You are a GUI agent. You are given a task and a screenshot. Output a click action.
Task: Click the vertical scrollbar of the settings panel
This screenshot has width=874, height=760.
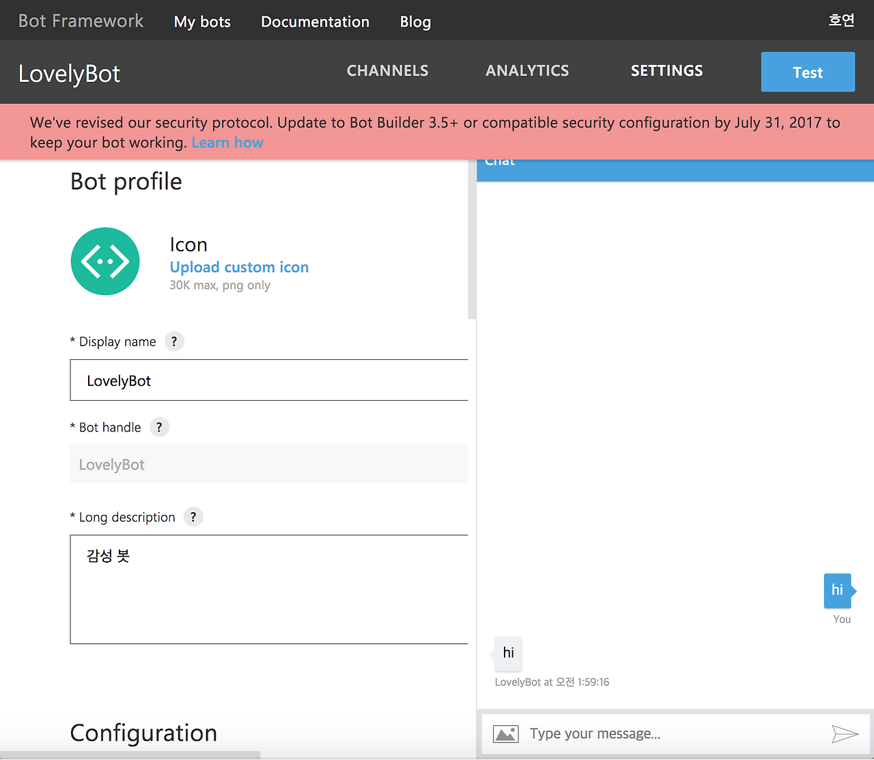(472, 239)
